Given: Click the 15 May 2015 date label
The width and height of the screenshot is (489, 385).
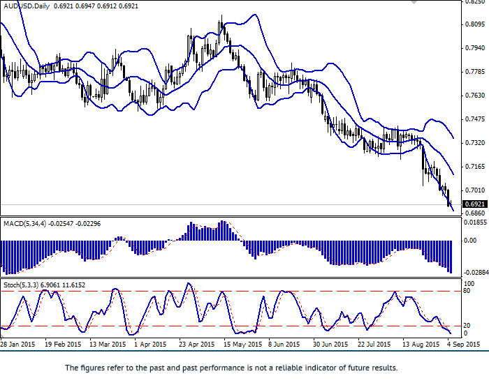Looking at the screenshot, I should (242, 345).
